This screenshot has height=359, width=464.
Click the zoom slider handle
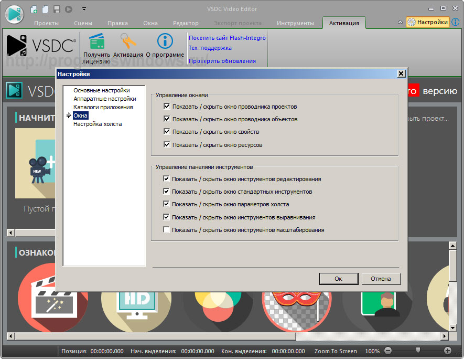click(418, 350)
